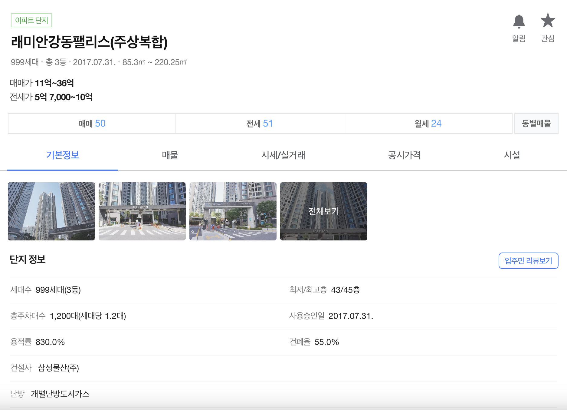Viewport: 567px width, 410px height.
Task: Click the 아파트 단지 badge
Action: click(x=31, y=20)
